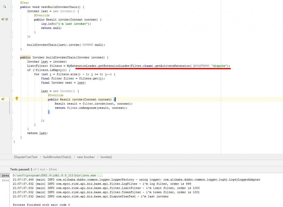Viewport: 283px width, 207px height.
Task: Select the second, grey 14 ms test row
Action: tap(5, 180)
